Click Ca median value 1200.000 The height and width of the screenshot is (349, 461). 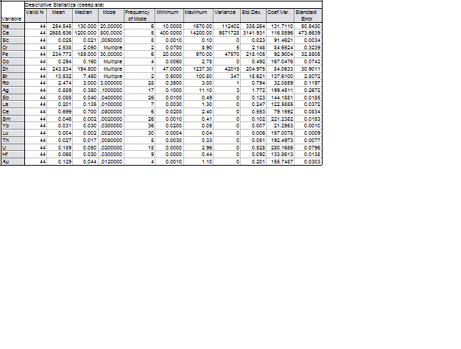coord(85,32)
